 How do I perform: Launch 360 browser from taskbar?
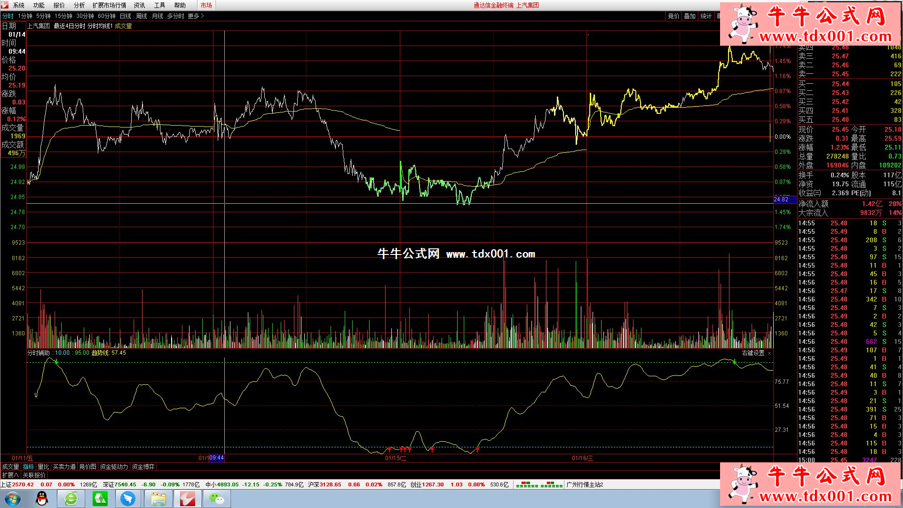pyautogui.click(x=71, y=498)
